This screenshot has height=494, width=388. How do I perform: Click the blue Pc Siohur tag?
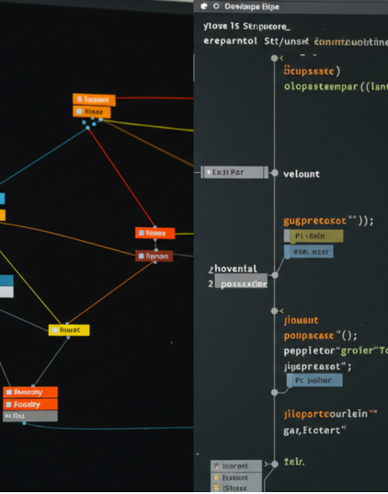314,380
